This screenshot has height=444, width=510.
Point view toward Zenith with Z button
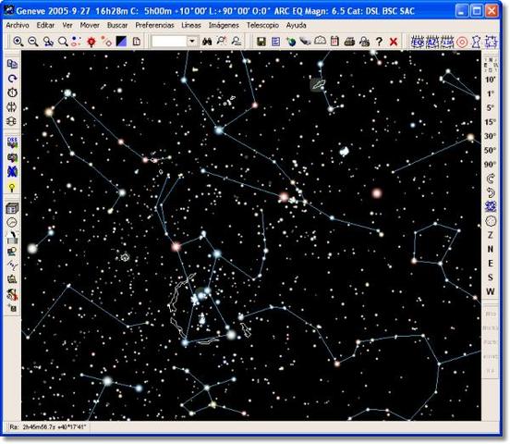[x=491, y=235]
